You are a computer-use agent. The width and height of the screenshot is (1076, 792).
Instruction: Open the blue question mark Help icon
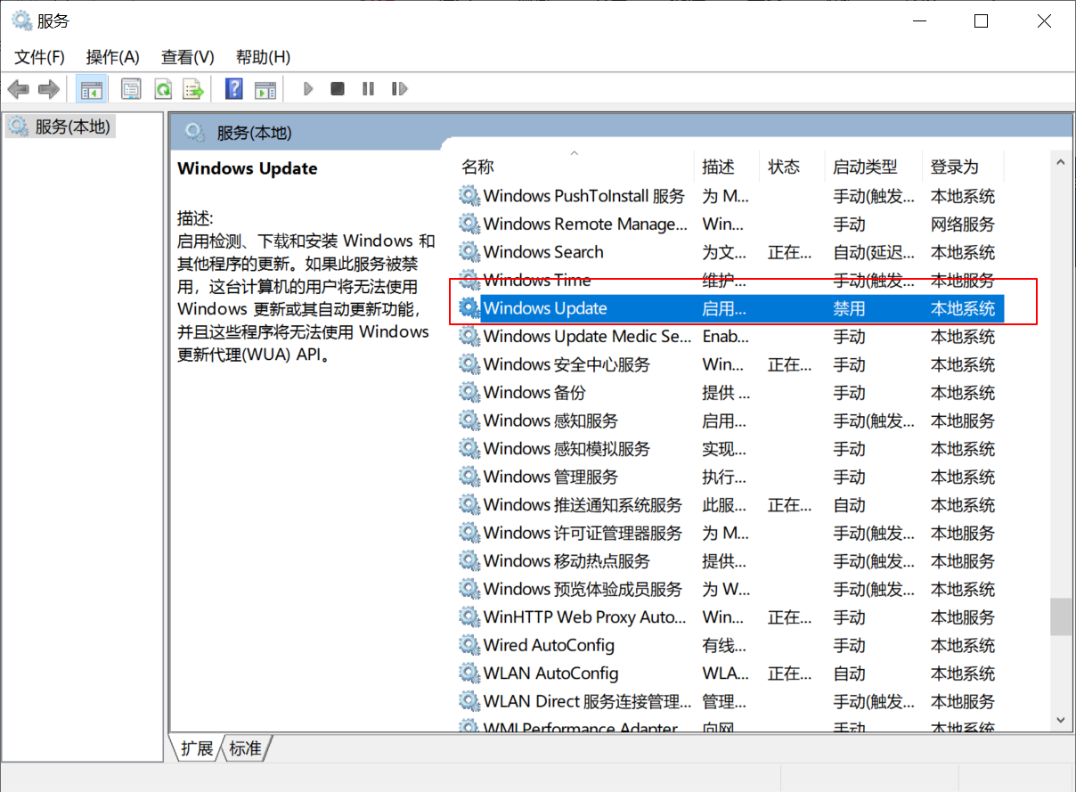234,89
